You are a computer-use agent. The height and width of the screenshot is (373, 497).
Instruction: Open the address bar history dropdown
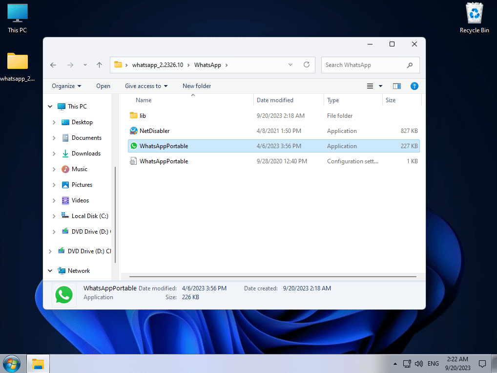click(290, 65)
